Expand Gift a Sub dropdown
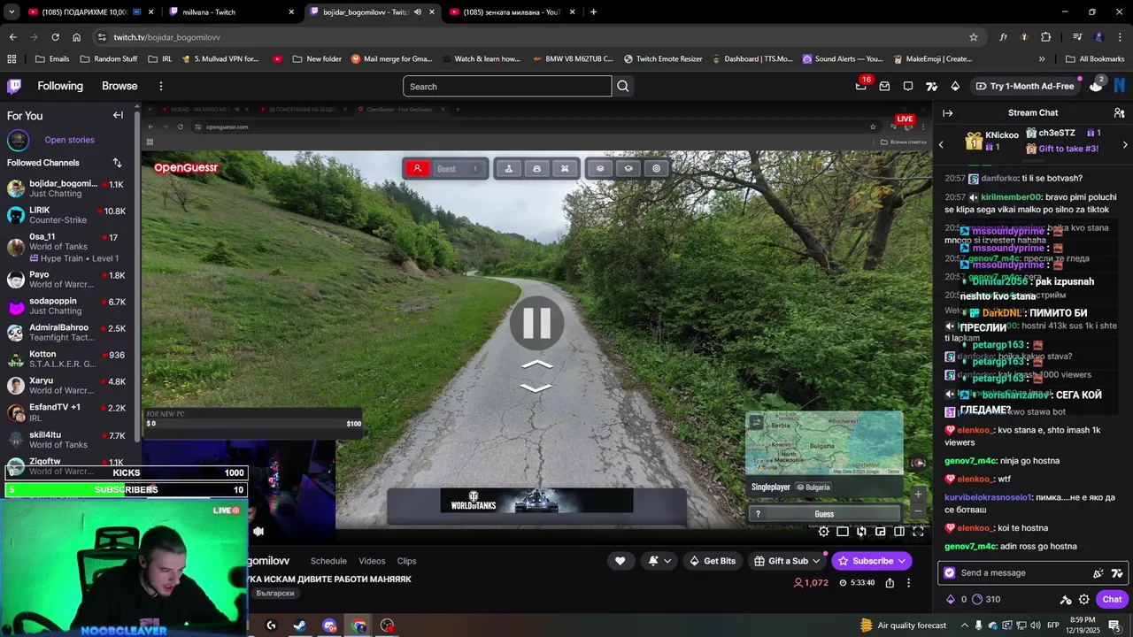This screenshot has width=1133, height=637. coord(816,561)
